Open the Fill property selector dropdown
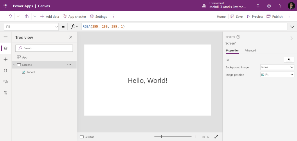The image size is (297, 141). [32, 27]
